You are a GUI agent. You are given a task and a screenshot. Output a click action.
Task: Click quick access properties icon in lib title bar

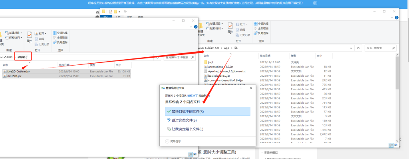[x=111, y=12]
